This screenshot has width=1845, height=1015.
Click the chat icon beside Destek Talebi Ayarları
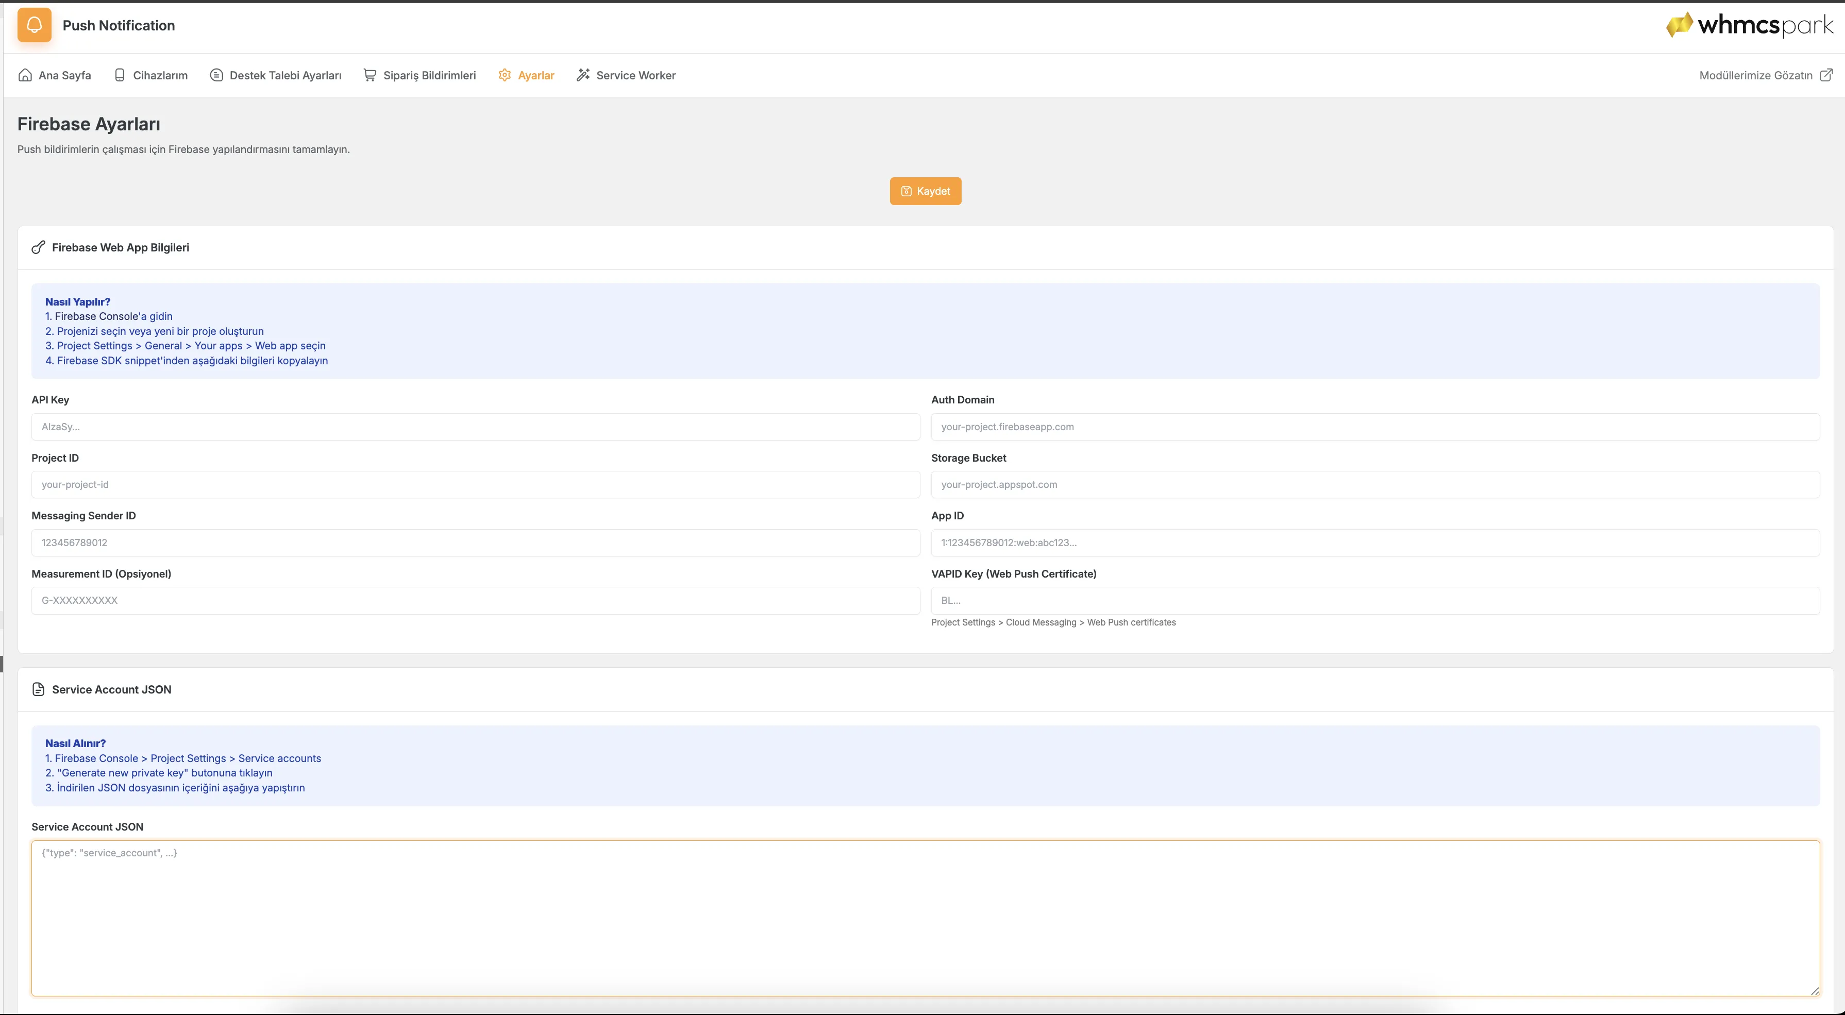coord(216,75)
